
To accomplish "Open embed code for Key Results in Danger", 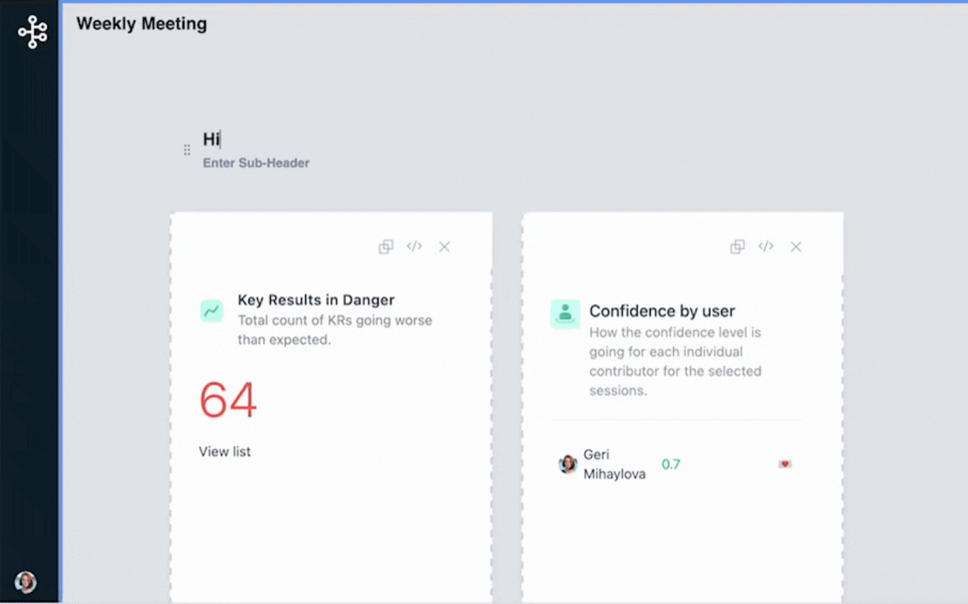I will [415, 246].
